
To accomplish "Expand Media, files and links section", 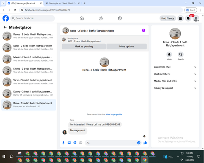I will (175, 81).
